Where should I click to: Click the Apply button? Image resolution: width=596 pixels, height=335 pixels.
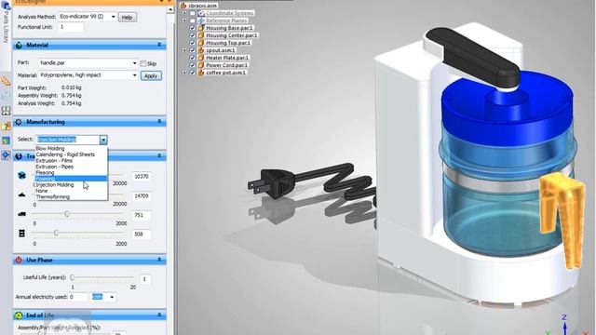click(x=151, y=76)
